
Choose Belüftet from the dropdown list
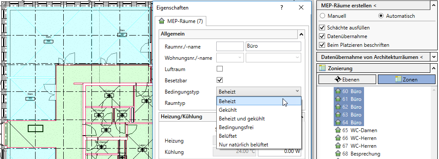pos(259,136)
